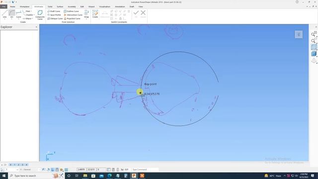
Task: Click the Windows Start button
Action: [4, 176]
